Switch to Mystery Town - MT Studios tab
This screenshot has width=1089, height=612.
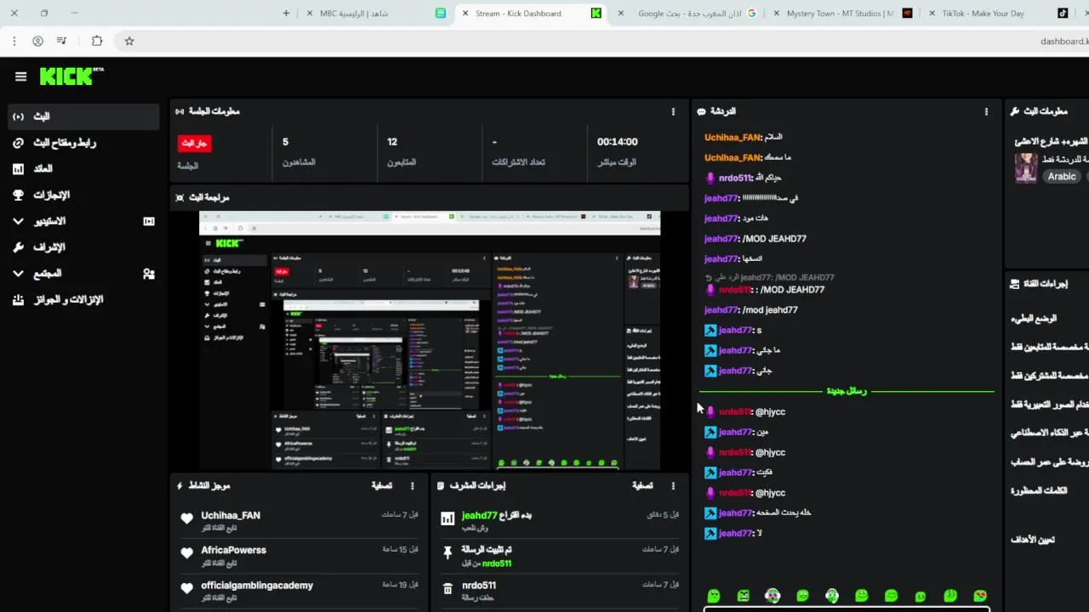tap(842, 14)
